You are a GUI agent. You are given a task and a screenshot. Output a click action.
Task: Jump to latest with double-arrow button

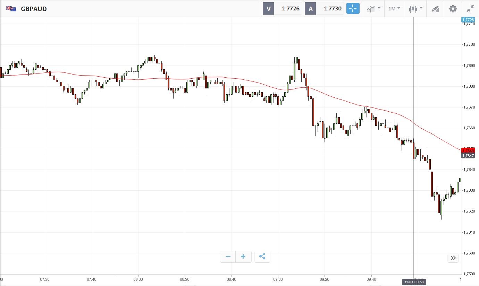pos(453,258)
